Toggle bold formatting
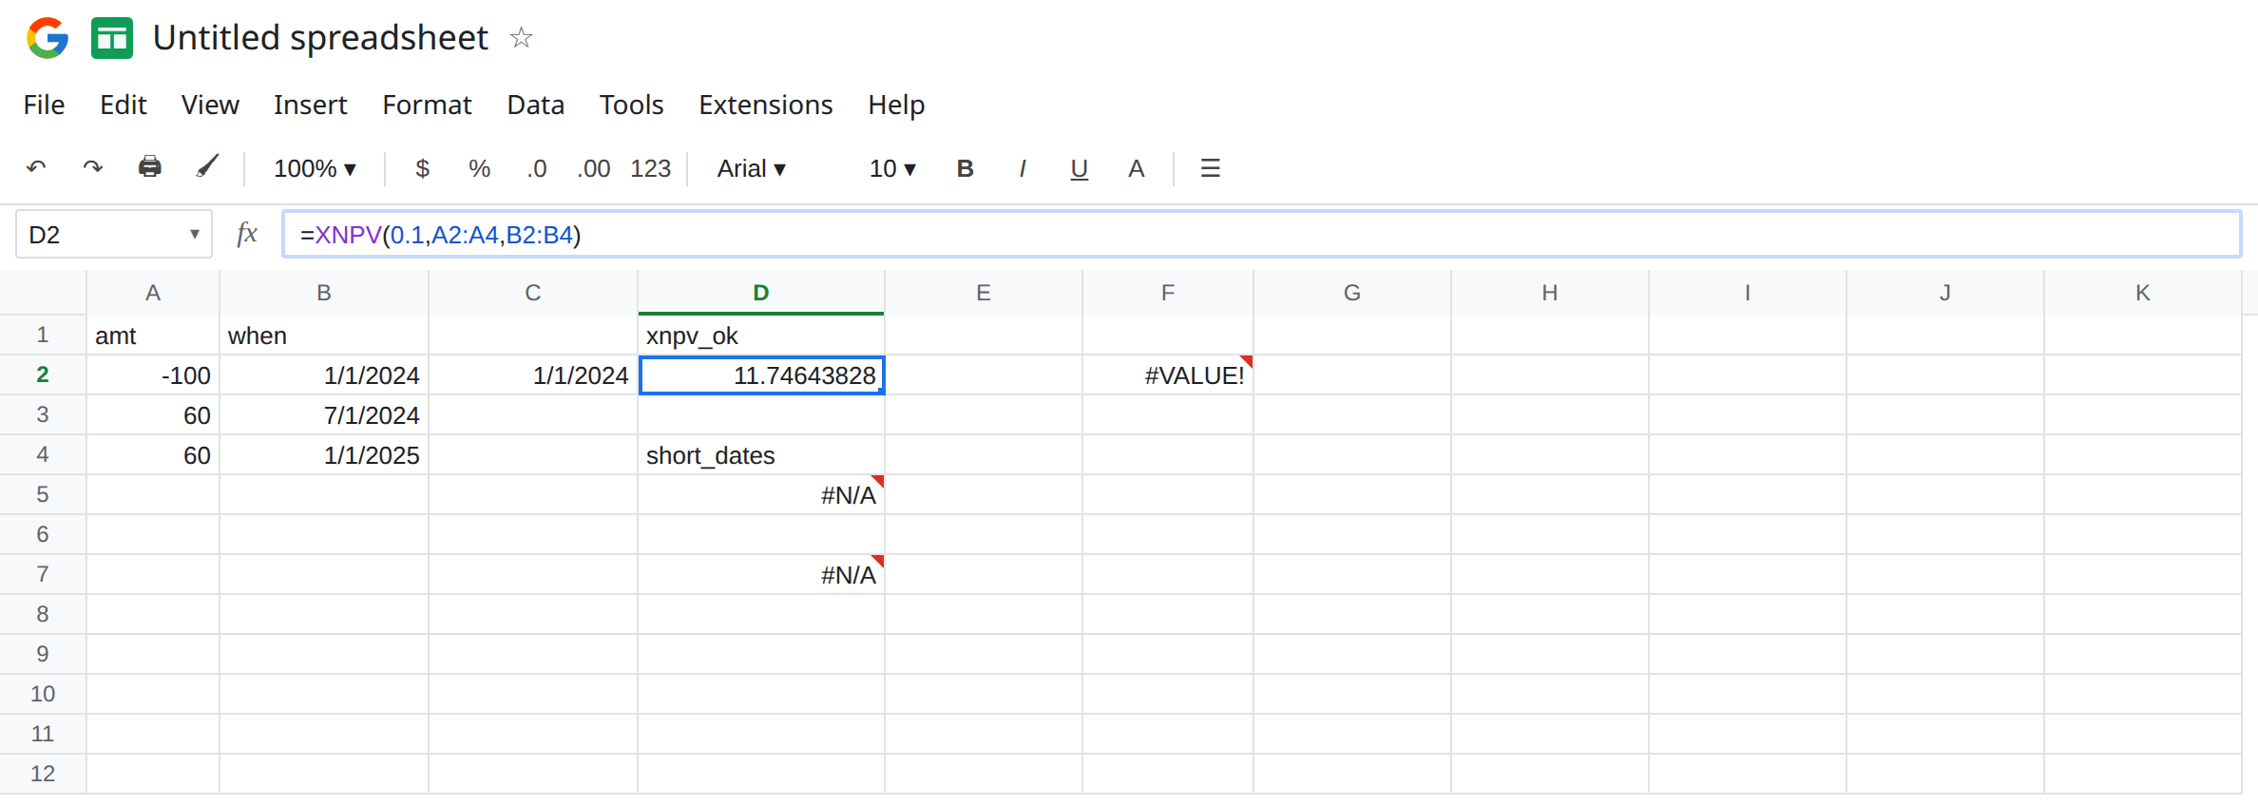Viewport: 2258px width, 806px height. pos(965,168)
